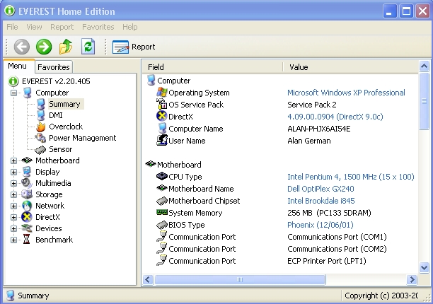Click the green Back arrow toolbar icon
The image size is (433, 304).
tap(22, 47)
